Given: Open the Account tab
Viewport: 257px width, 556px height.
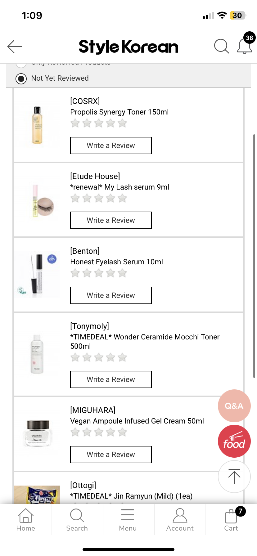Looking at the screenshot, I should click(x=180, y=520).
